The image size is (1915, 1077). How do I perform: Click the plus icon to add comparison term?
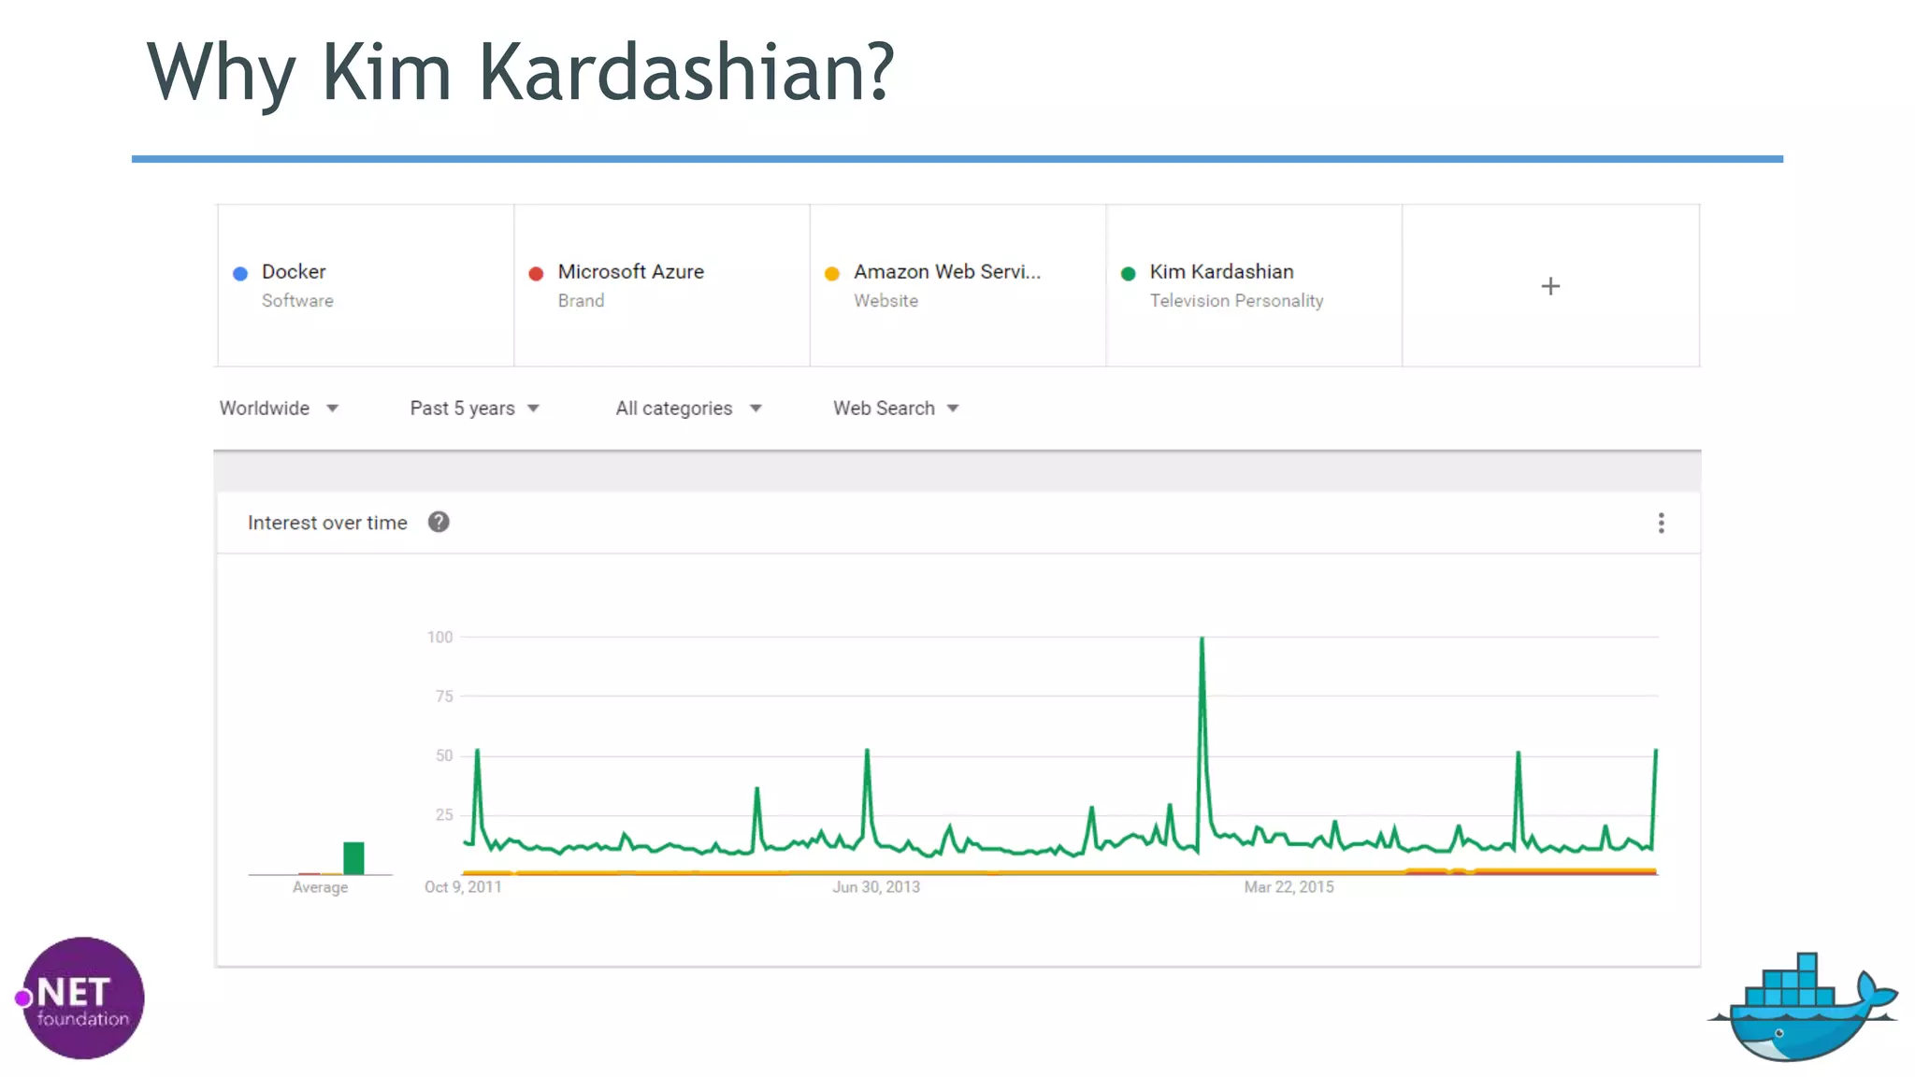coord(1550,286)
